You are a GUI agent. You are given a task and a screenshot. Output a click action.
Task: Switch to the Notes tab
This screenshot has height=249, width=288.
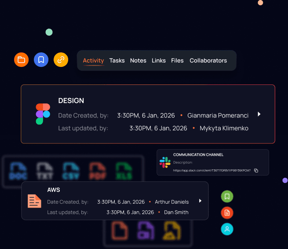click(x=138, y=60)
